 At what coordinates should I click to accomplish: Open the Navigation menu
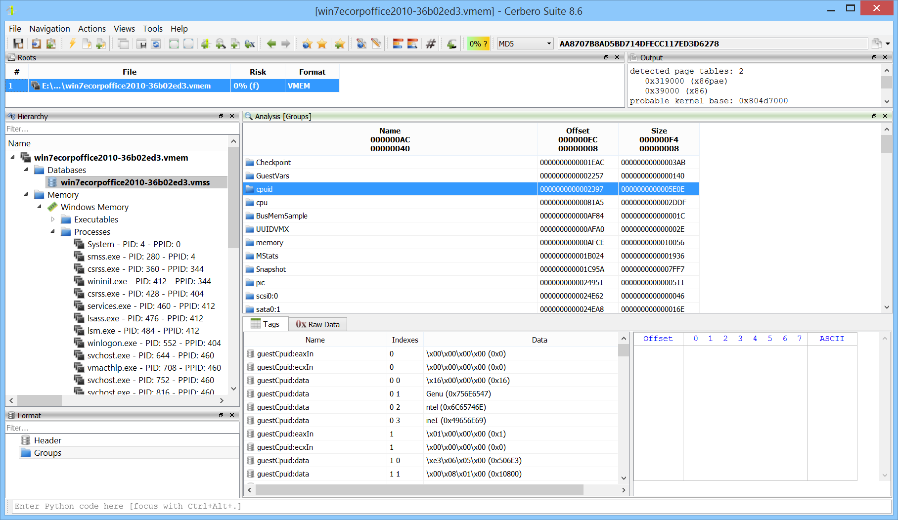click(x=49, y=29)
